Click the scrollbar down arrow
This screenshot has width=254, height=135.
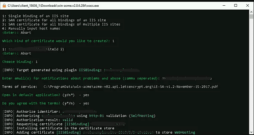[x=251, y=132]
